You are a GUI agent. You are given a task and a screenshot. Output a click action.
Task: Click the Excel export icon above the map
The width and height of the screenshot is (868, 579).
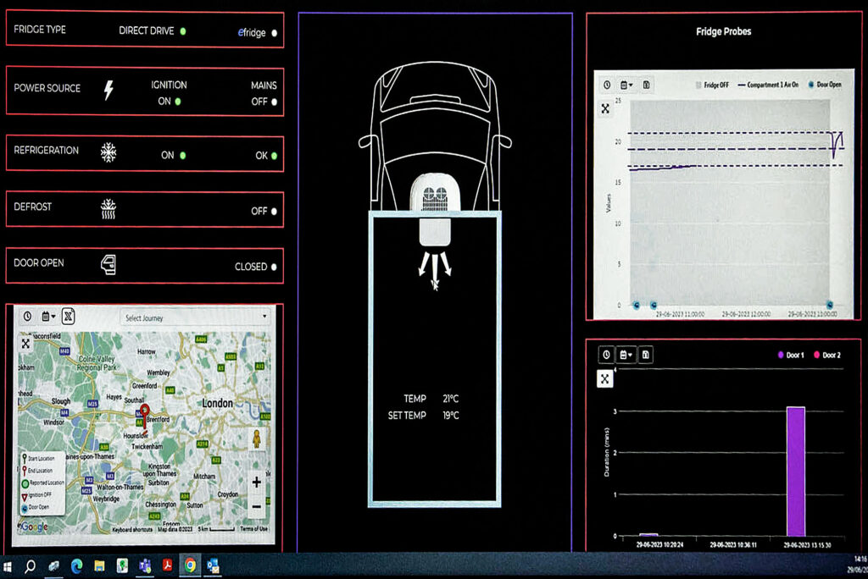[69, 317]
